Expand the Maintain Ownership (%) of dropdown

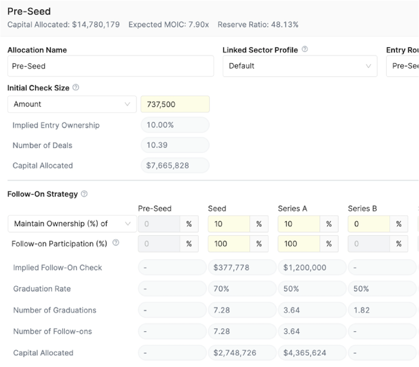pos(72,224)
